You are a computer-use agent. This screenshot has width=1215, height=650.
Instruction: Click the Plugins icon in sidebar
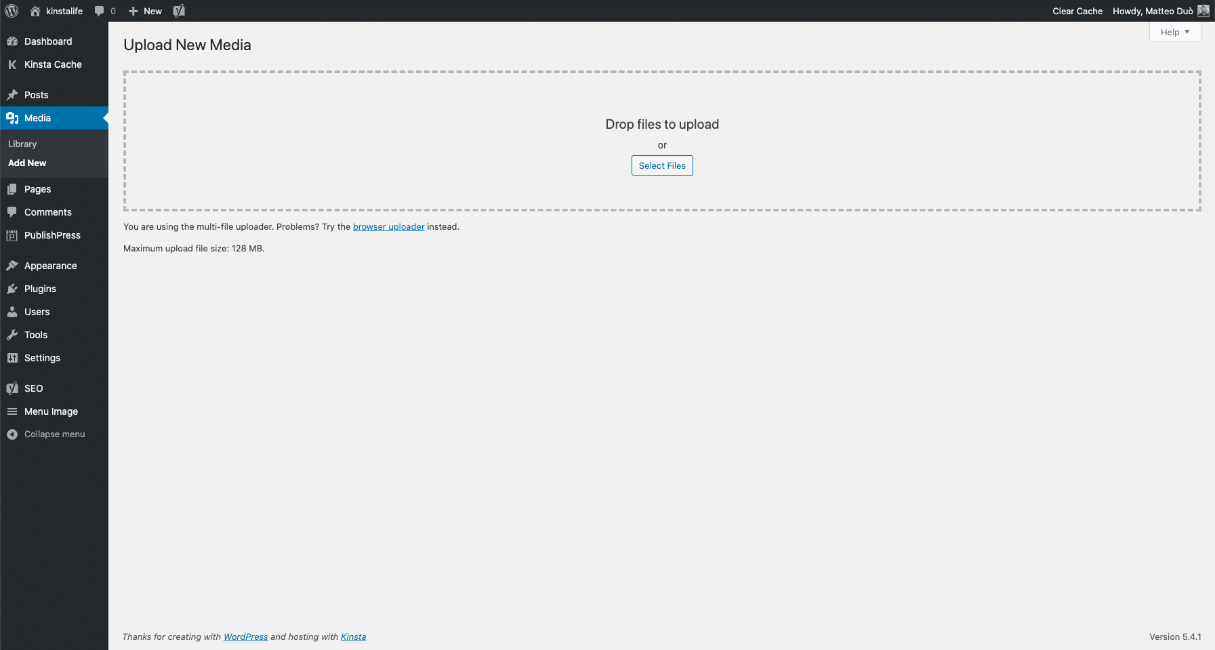click(13, 288)
